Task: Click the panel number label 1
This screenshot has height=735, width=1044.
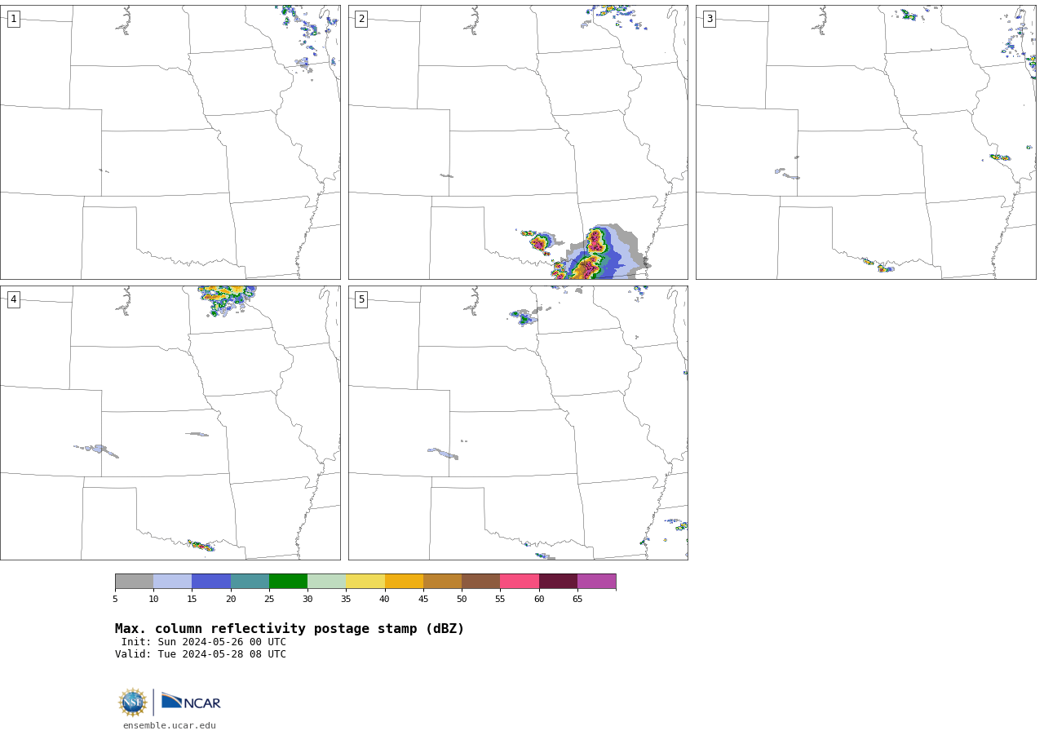Action: [13, 19]
